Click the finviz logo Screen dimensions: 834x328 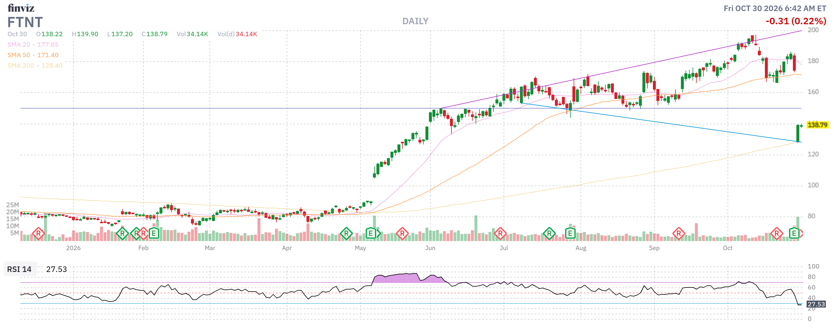(x=21, y=8)
